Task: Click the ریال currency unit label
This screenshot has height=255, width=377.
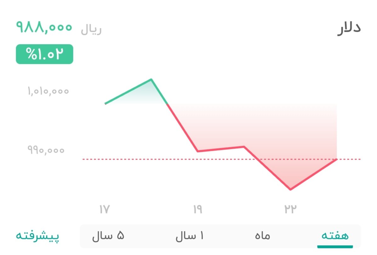Action: 91,28
